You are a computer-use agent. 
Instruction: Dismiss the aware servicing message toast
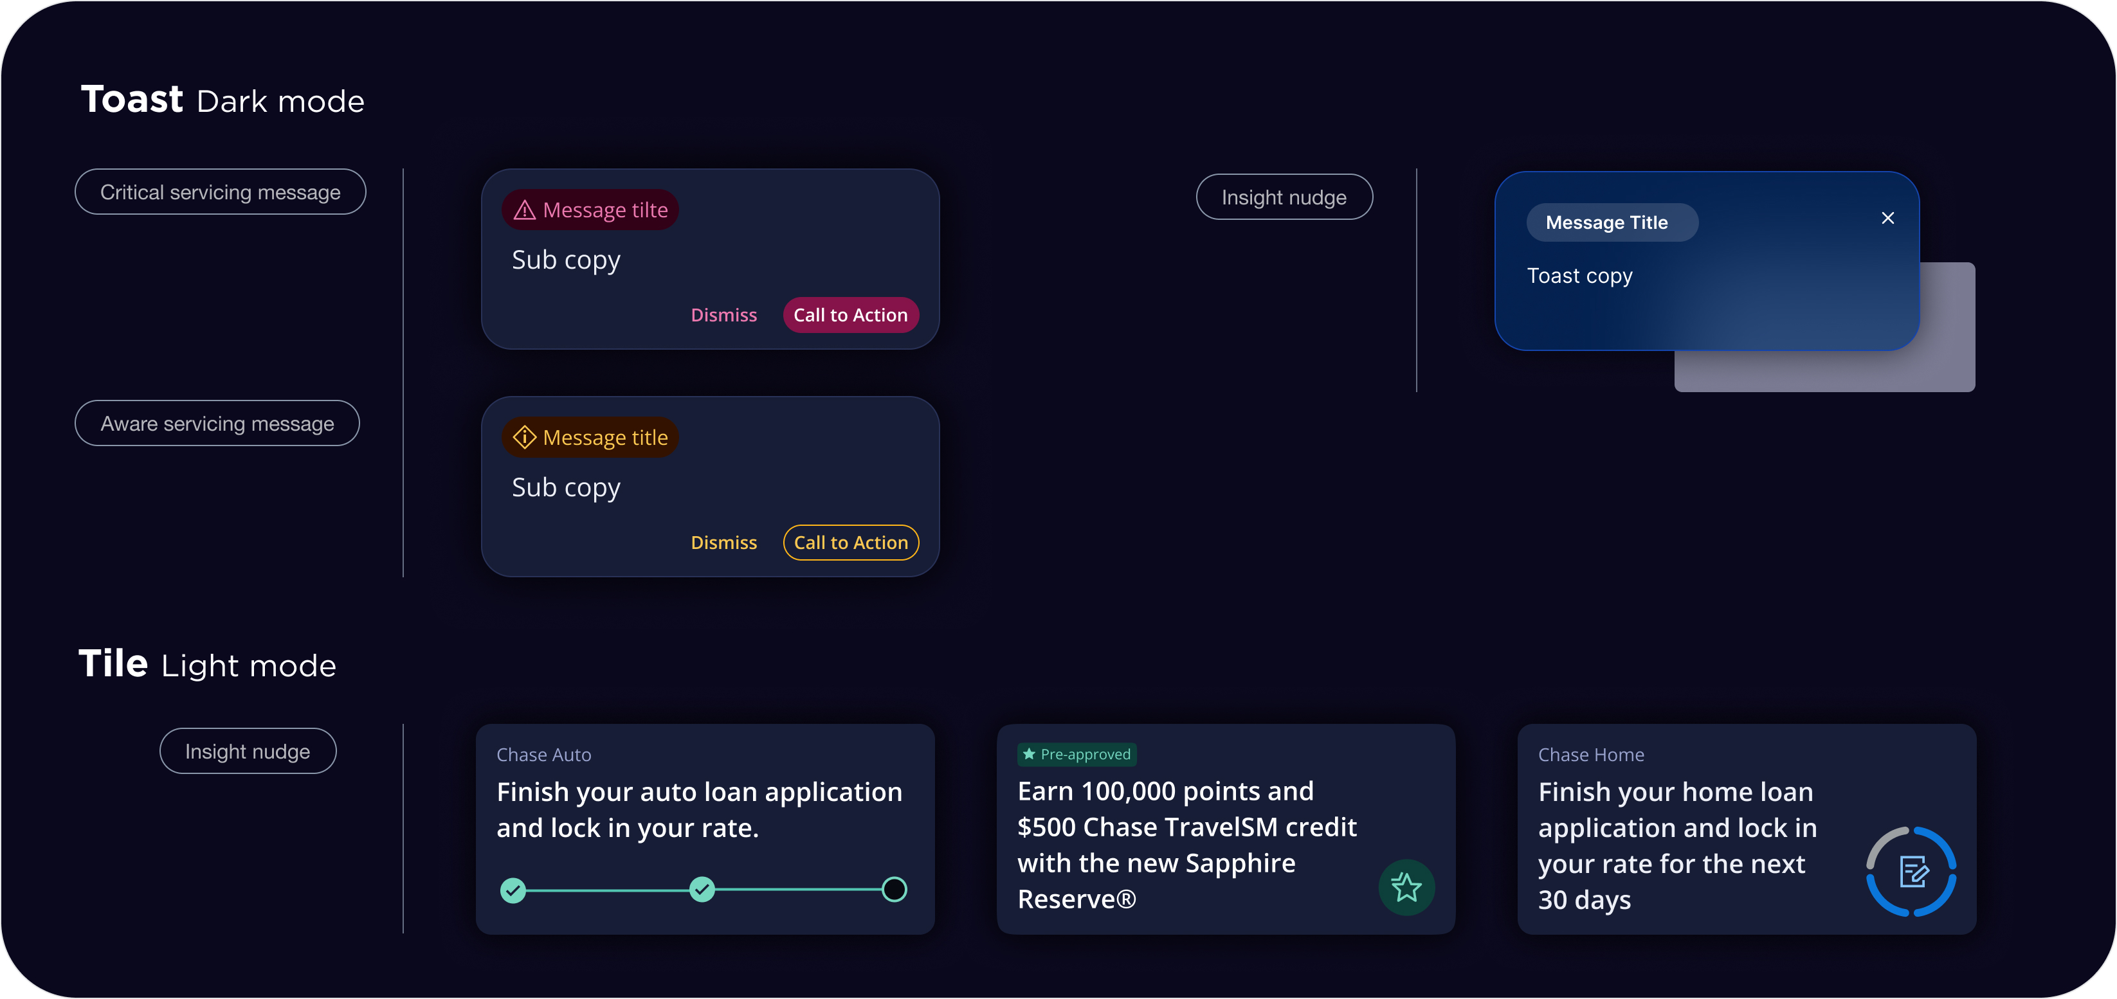723,543
